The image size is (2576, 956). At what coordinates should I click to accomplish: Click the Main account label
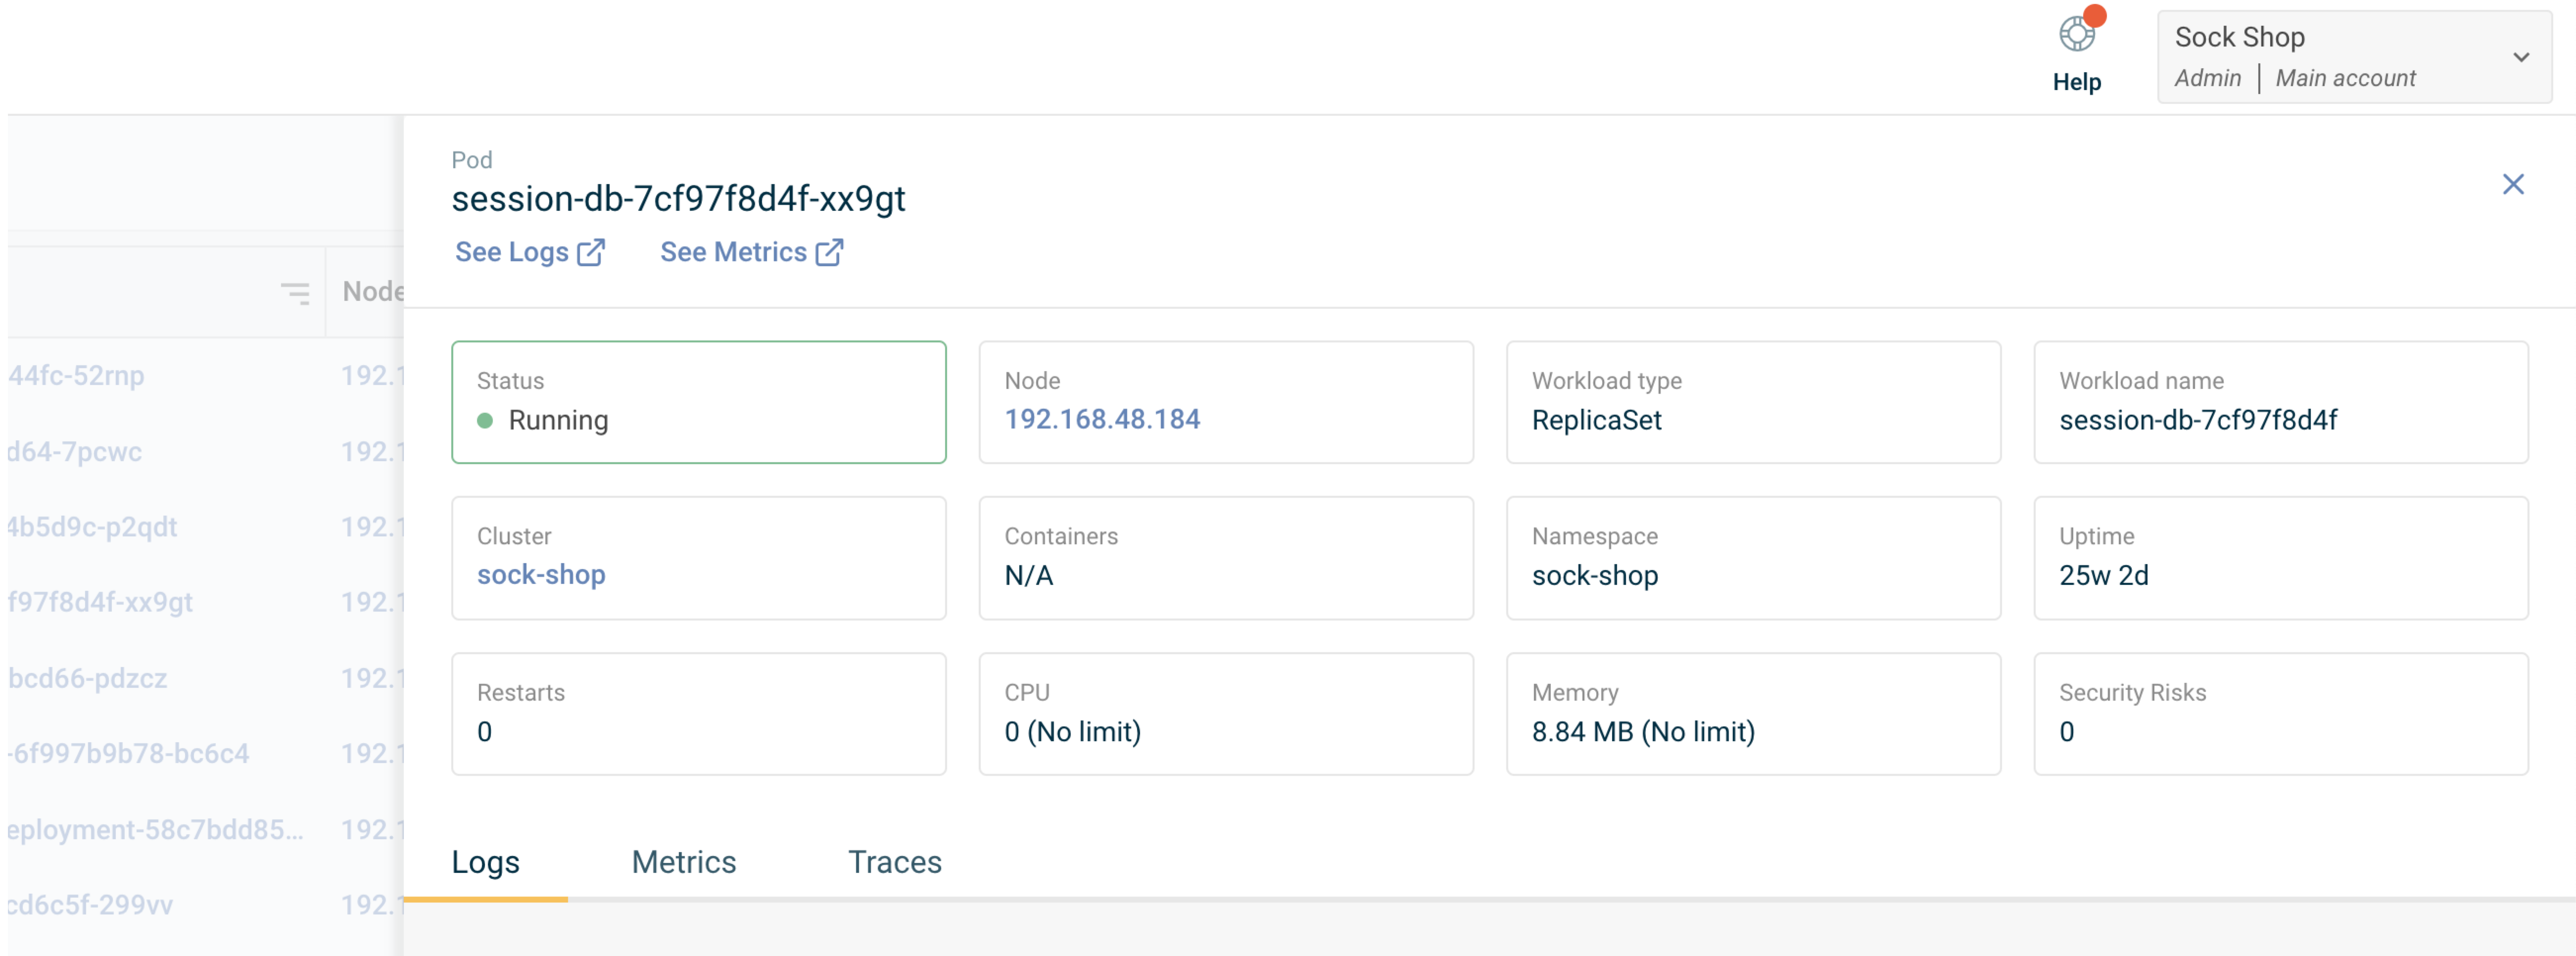click(x=2345, y=78)
